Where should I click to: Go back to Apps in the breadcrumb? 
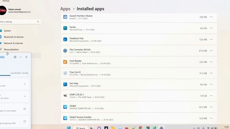pyautogui.click(x=65, y=9)
